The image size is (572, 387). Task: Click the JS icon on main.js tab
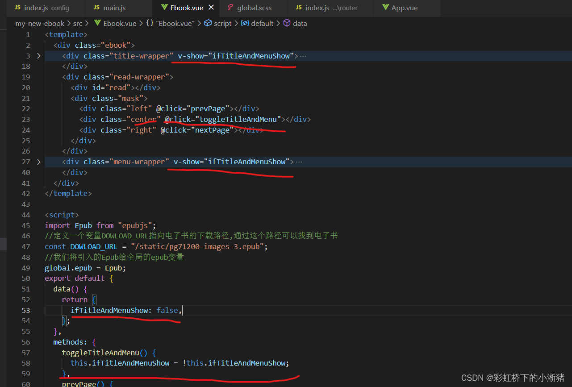pyautogui.click(x=96, y=8)
